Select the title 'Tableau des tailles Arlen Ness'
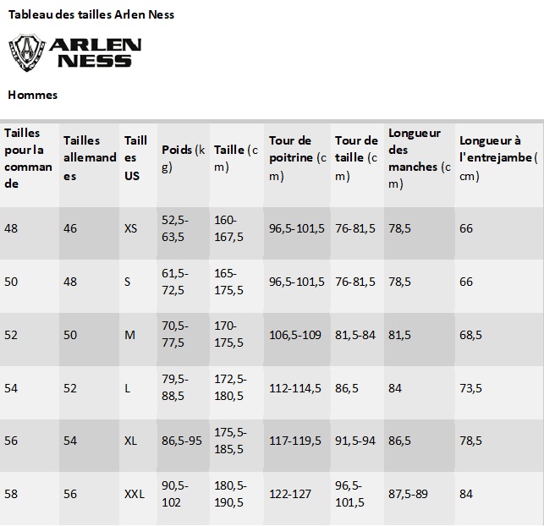The height and width of the screenshot is (526, 544). 91,14
